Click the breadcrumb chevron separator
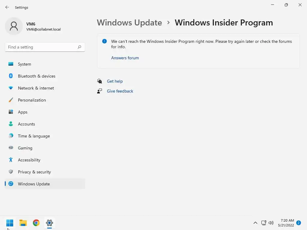 pyautogui.click(x=168, y=22)
